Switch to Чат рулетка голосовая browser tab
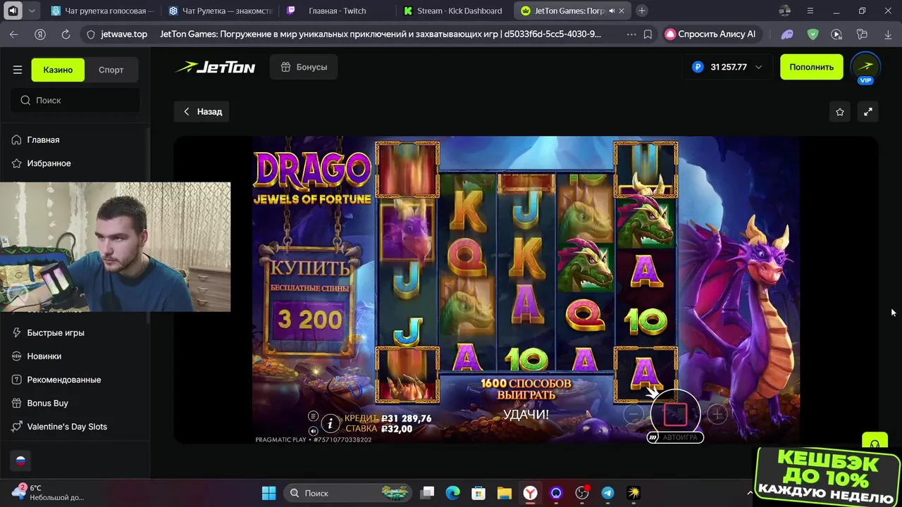This screenshot has width=902, height=507. (101, 11)
